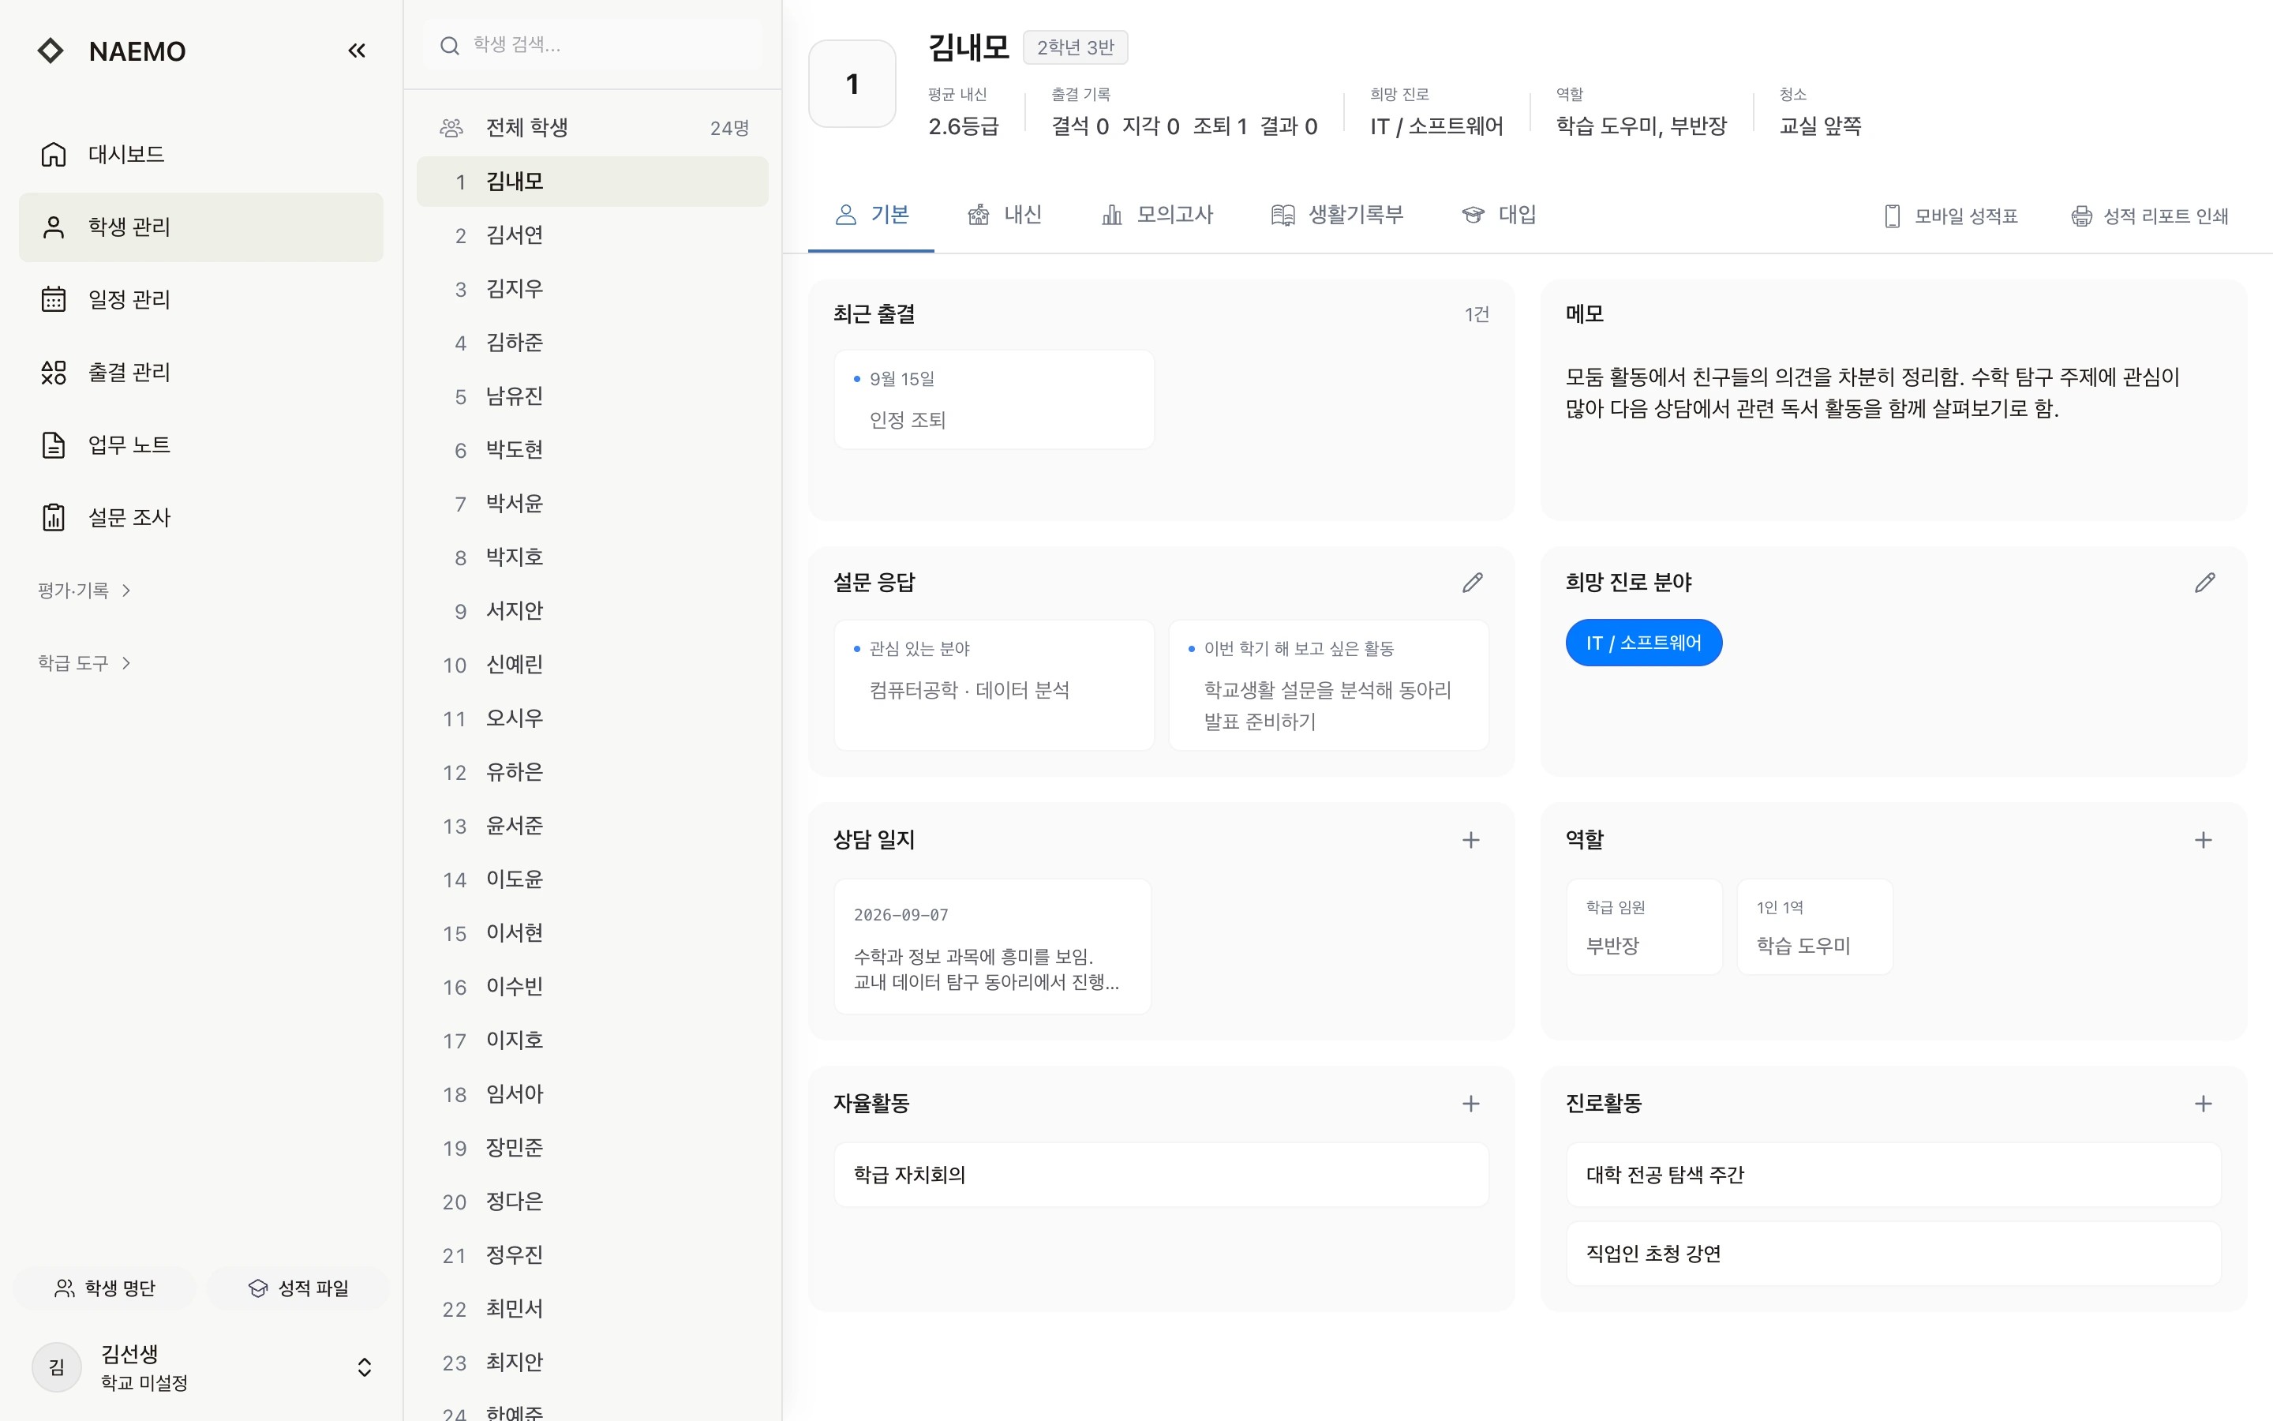Expand the 평가·기록 section
The height and width of the screenshot is (1421, 2273).
tap(84, 591)
